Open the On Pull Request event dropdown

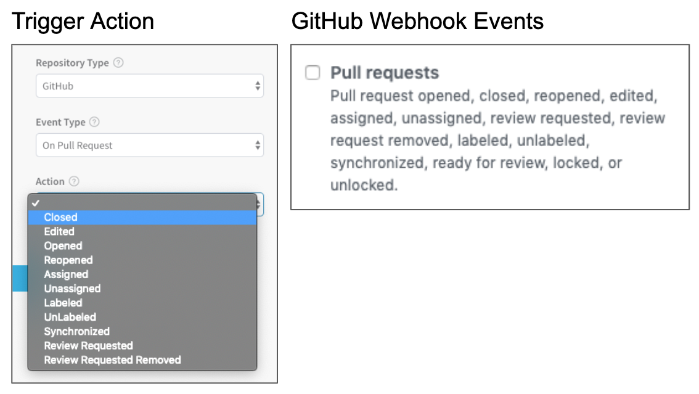[x=150, y=146]
